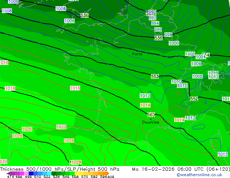
Task: Select the 1002 isobar label
Action: 190,54
